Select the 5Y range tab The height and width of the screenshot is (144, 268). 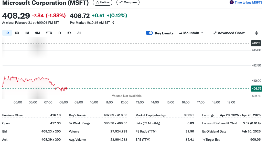pos(69,33)
